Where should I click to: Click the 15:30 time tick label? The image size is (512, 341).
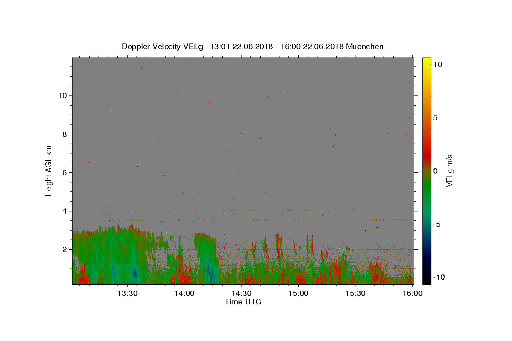click(x=355, y=293)
